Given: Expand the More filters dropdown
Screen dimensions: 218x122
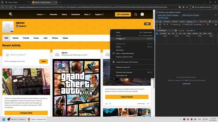Looking at the screenshot, I should (191, 30).
